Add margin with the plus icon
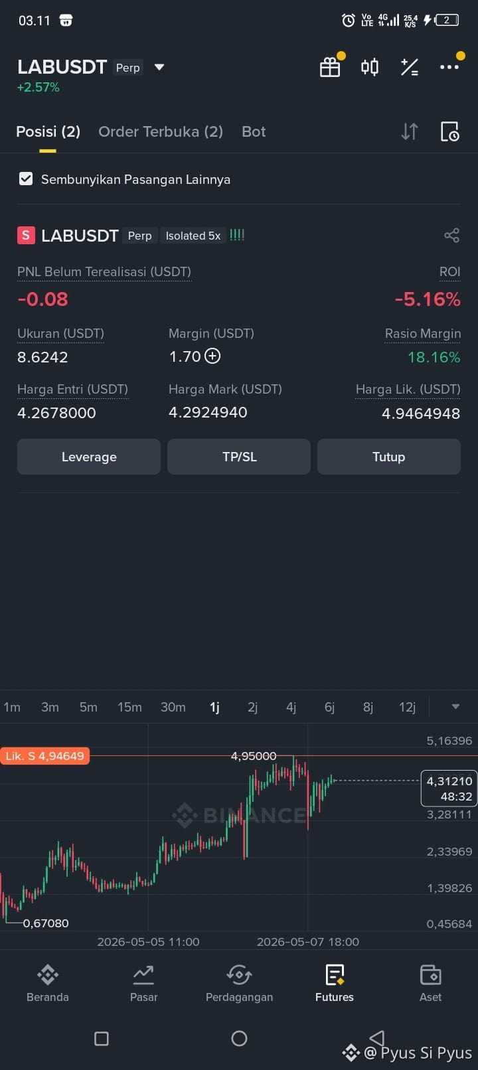This screenshot has height=1070, width=478. [x=212, y=356]
